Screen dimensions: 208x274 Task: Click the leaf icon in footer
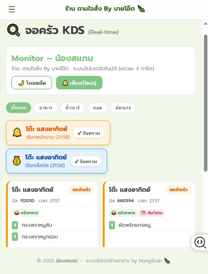coord(167,261)
